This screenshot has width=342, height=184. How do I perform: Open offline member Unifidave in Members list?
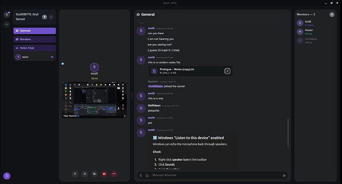[x=315, y=41]
